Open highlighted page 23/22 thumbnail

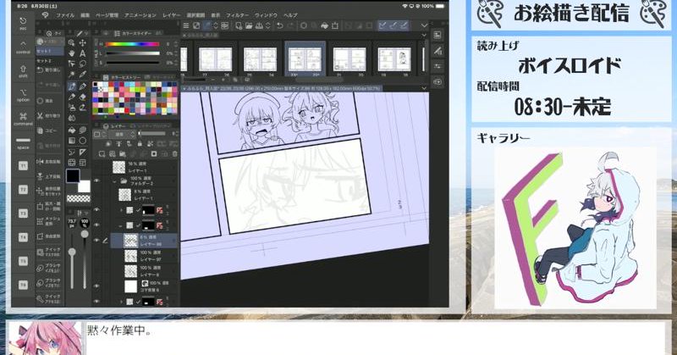point(305,59)
